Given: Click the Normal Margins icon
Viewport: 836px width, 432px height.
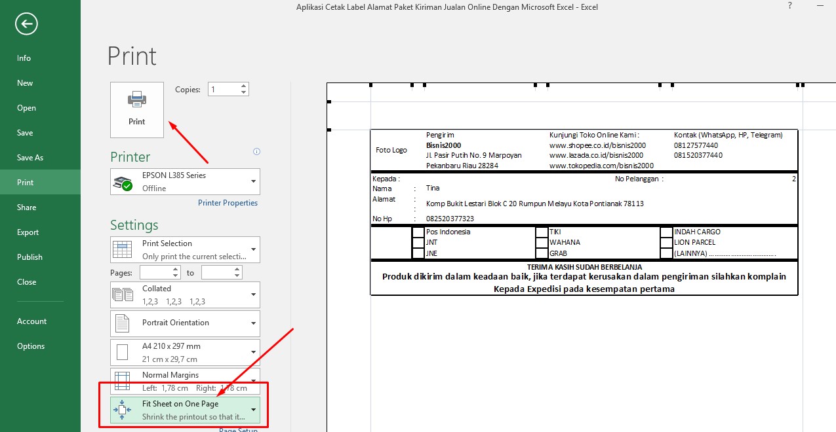Looking at the screenshot, I should 121,380.
